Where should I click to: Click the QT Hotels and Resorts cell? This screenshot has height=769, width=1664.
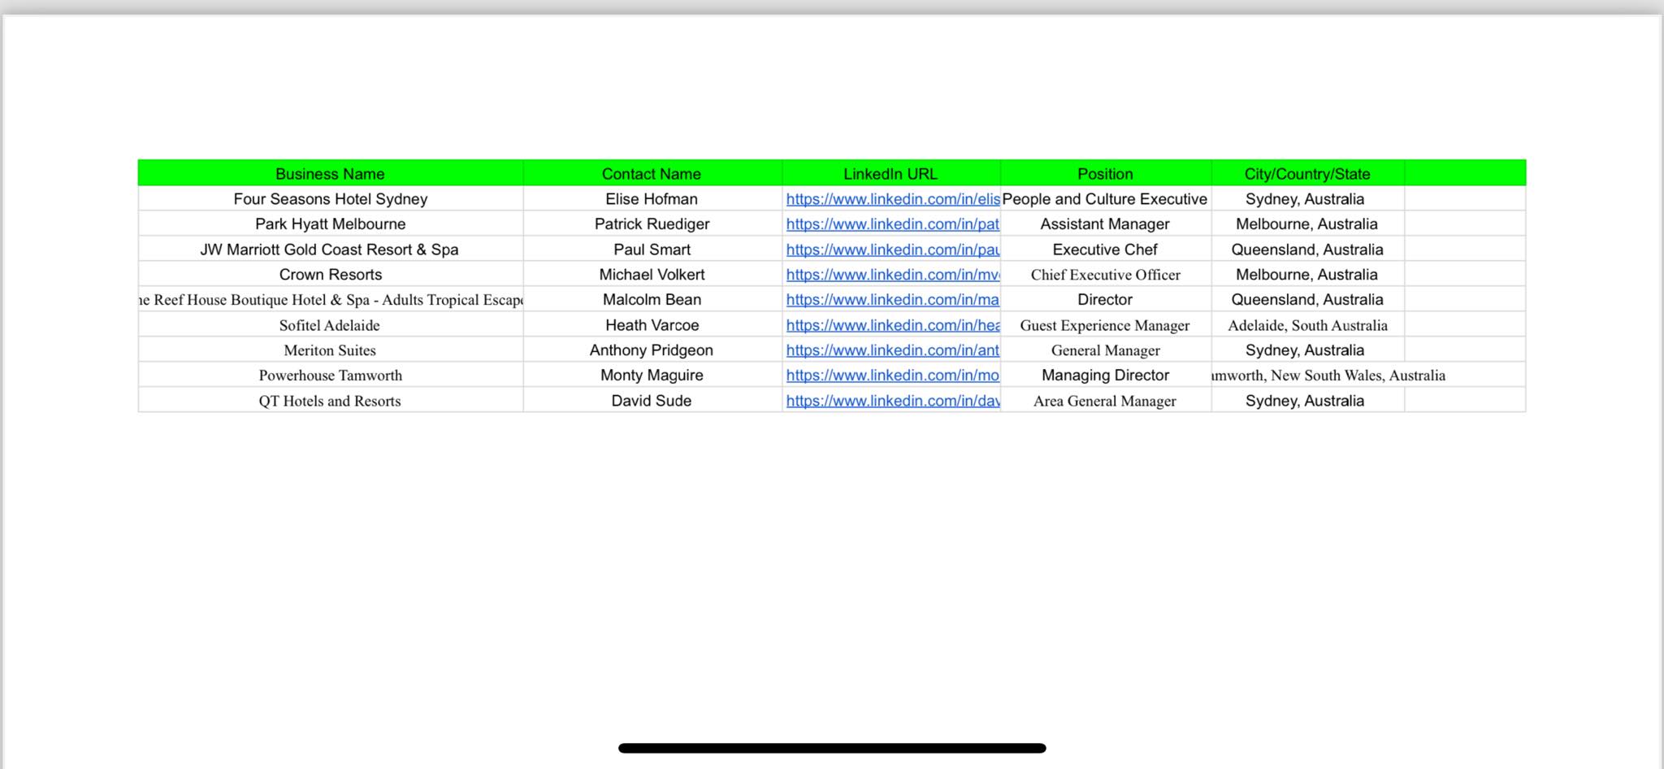(x=331, y=401)
